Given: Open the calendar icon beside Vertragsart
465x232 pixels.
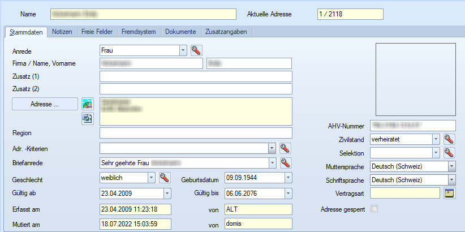Looking at the screenshot, I should point(449,193).
